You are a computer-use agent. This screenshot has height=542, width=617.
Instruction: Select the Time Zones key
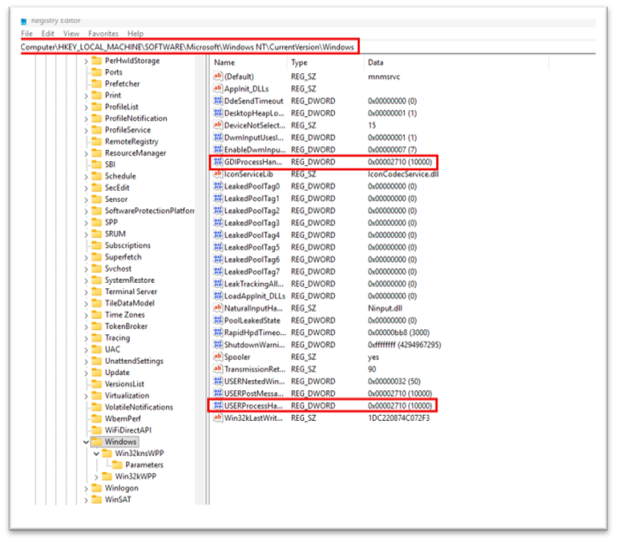pyautogui.click(x=124, y=314)
